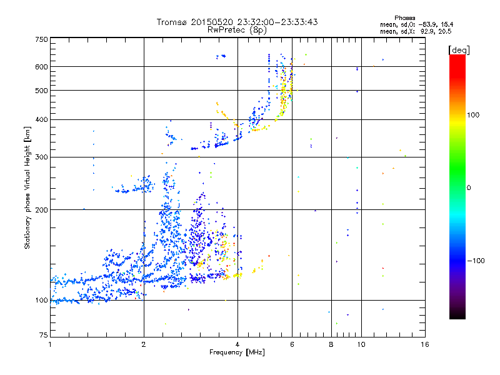Viewport: 500px width, 375px height.
Task: Click the x-axis tick label '6'
Action: (x=292, y=344)
